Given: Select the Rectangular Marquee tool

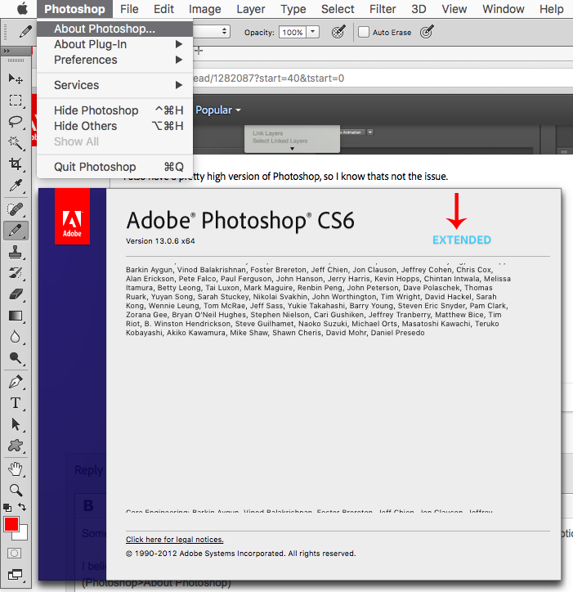Looking at the screenshot, I should coord(15,100).
